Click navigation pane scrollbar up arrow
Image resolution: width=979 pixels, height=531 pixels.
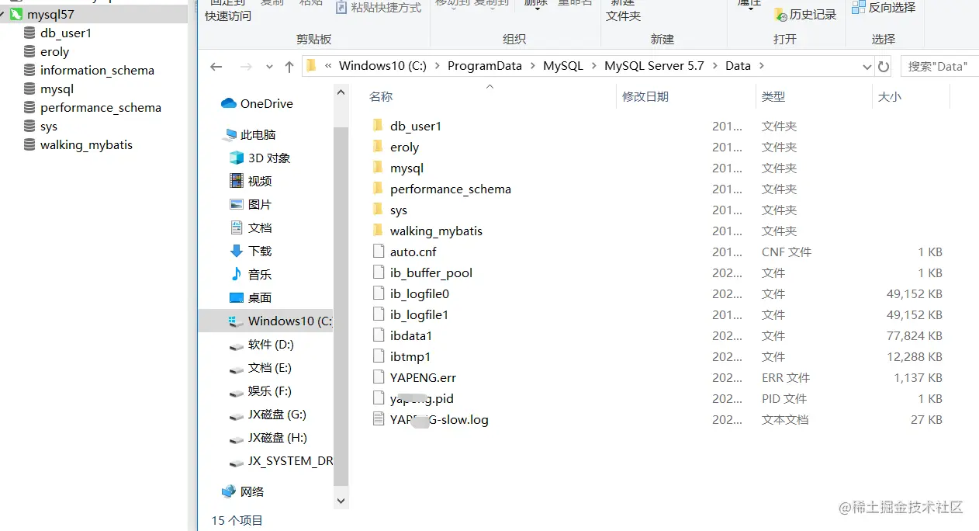tap(341, 93)
